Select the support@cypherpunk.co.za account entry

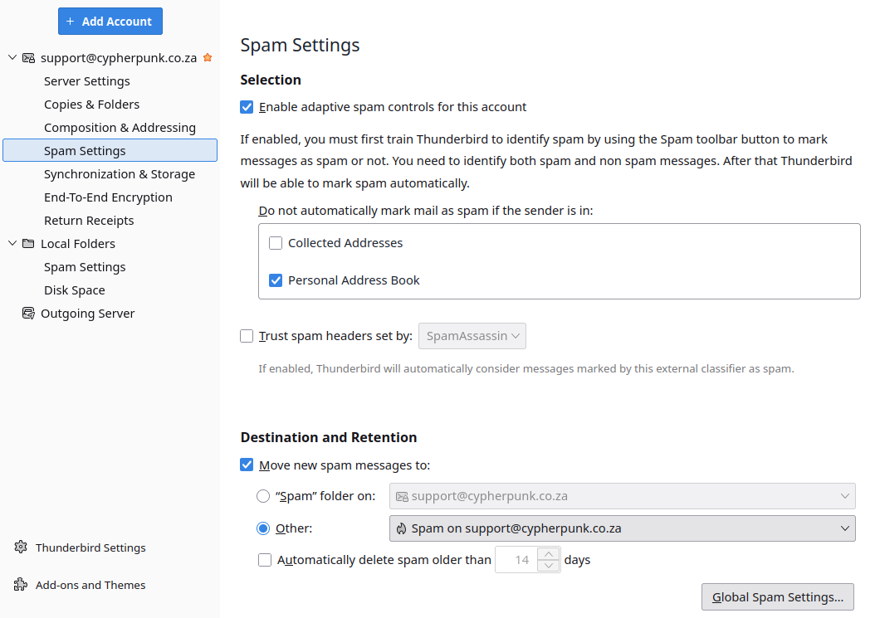point(119,58)
